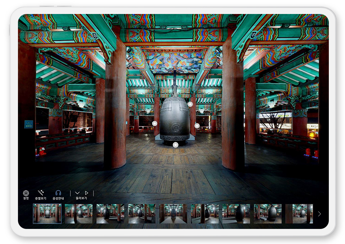Collapse the thumbnail strip with down chevron
The width and height of the screenshot is (345, 244).
(77, 193)
